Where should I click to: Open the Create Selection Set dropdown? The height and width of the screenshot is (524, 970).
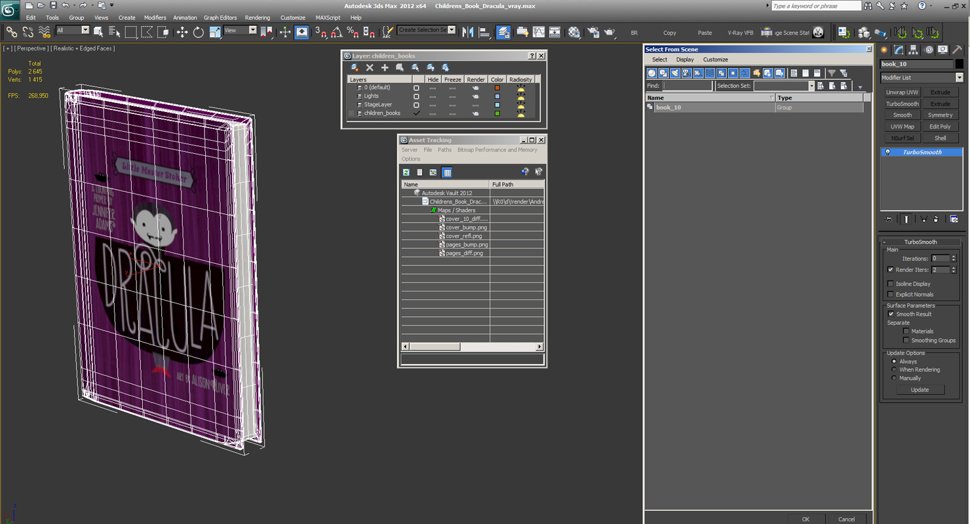[452, 29]
